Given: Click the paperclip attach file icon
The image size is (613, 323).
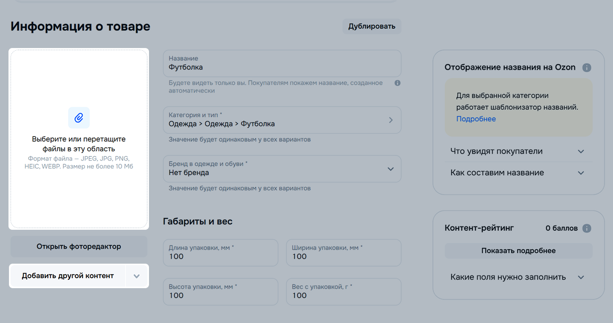Looking at the screenshot, I should coord(79,118).
